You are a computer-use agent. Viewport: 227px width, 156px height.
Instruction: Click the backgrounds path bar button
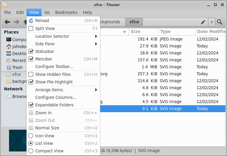pos(113,22)
